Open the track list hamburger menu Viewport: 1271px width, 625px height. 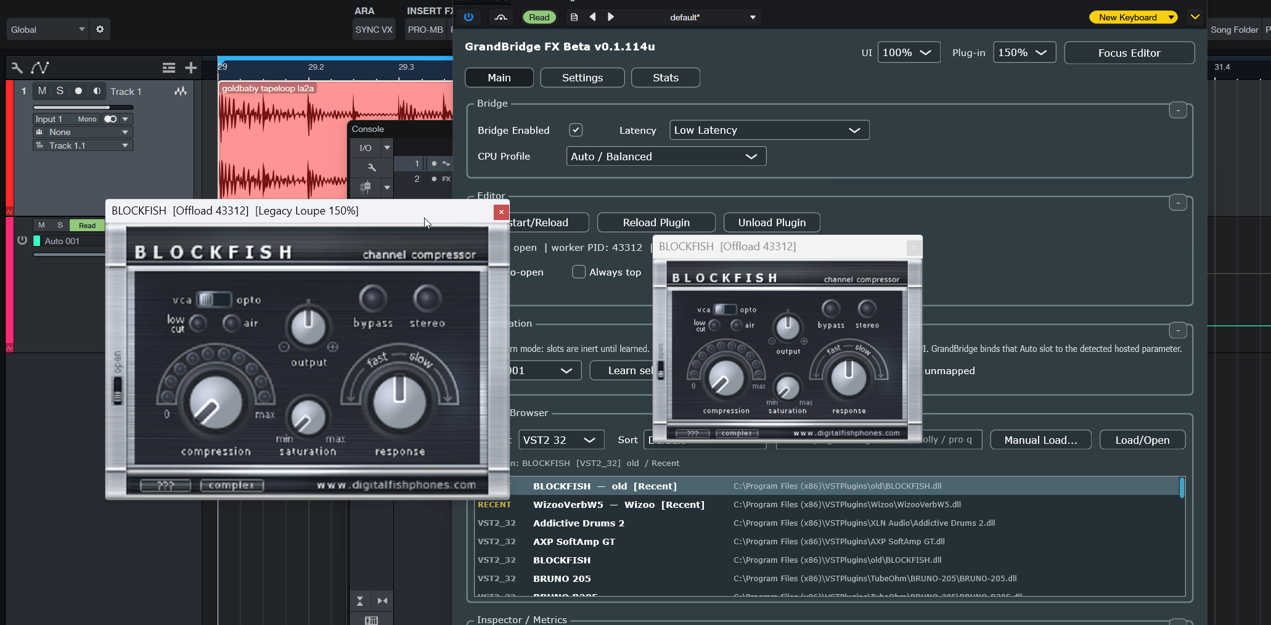(169, 68)
